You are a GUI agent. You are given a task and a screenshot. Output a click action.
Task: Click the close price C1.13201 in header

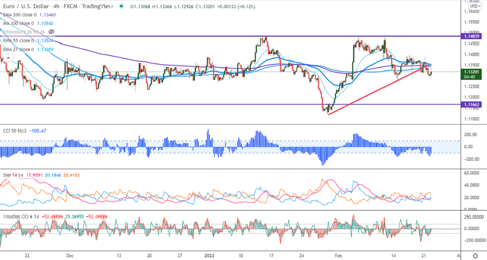[x=204, y=6]
